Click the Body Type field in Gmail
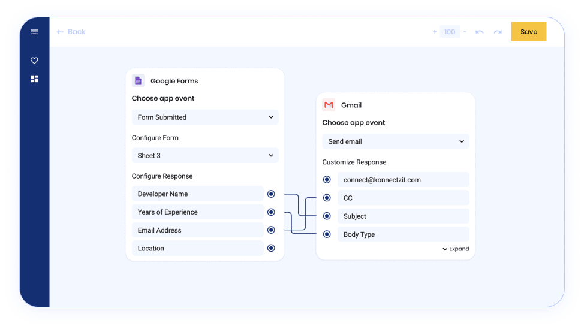This screenshot has width=584, height=329. (404, 234)
